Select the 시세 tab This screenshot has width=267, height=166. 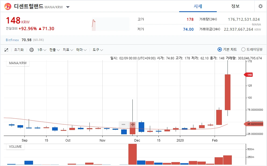click(198, 6)
